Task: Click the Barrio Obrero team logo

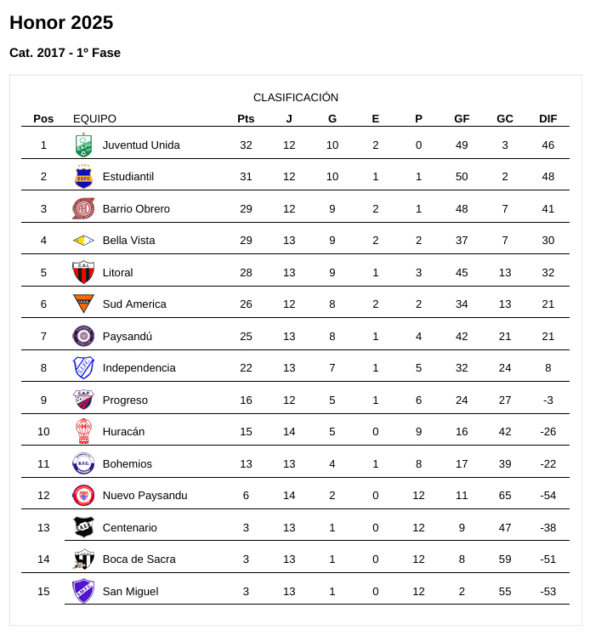Action: pyautogui.click(x=83, y=208)
